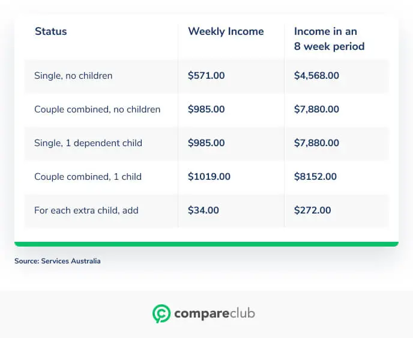Screen dimensions: 413x338
Task: Click the $272.00 eight week value
Action: (312, 210)
